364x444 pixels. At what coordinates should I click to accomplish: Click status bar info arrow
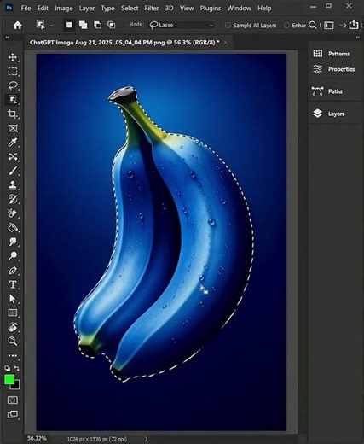[147, 439]
